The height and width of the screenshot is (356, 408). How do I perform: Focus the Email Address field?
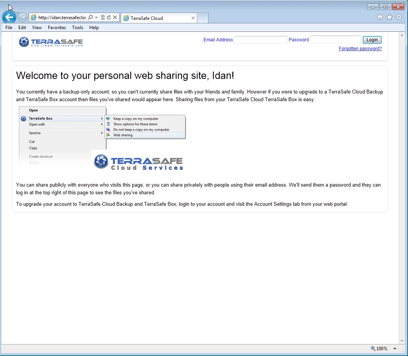pyautogui.click(x=261, y=40)
